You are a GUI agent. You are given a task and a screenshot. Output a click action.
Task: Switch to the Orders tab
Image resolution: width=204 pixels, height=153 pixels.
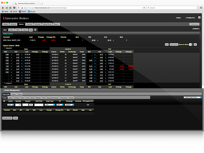pyautogui.click(x=14, y=94)
